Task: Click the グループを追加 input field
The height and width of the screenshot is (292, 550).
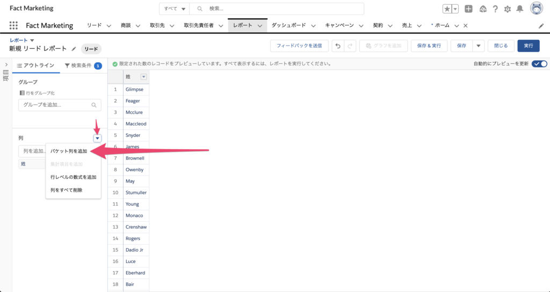Action: pos(60,105)
